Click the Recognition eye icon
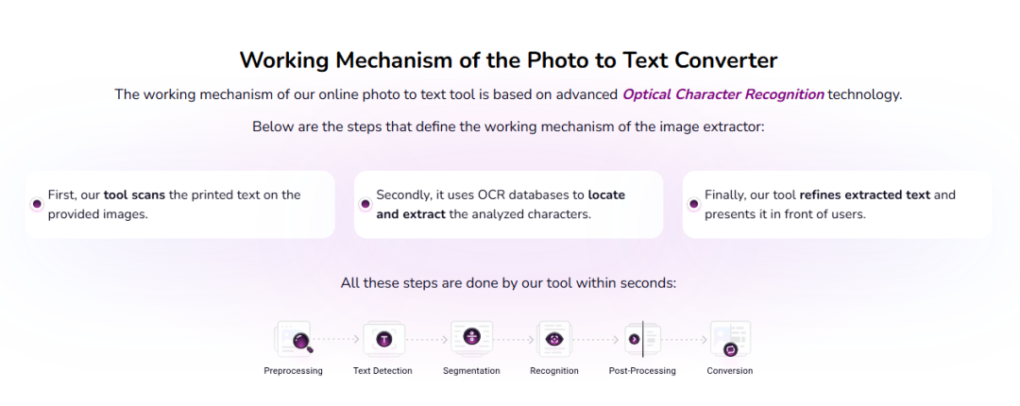Viewport: 1020px width, 406px height. (x=554, y=338)
